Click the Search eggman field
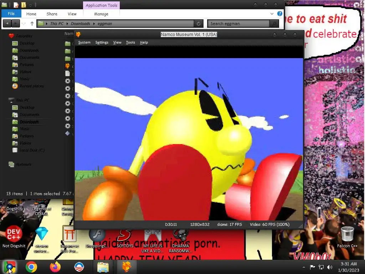 point(238,24)
